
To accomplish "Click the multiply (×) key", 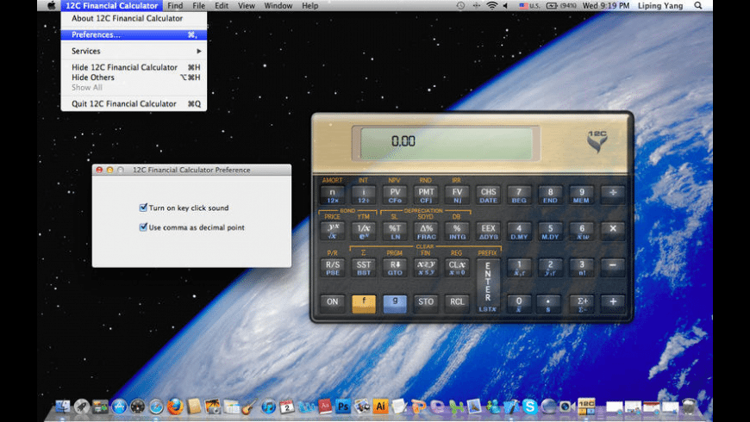I will point(613,232).
